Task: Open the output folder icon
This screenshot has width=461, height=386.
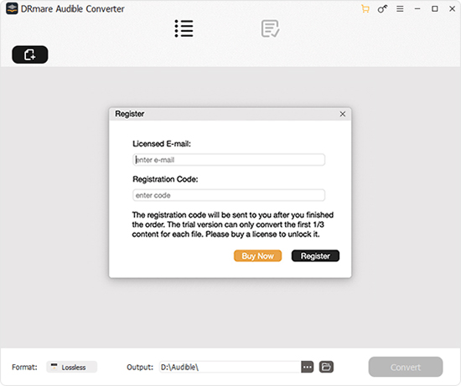Action: tap(326, 367)
